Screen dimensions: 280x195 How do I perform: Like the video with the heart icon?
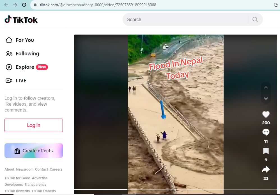tap(266, 114)
